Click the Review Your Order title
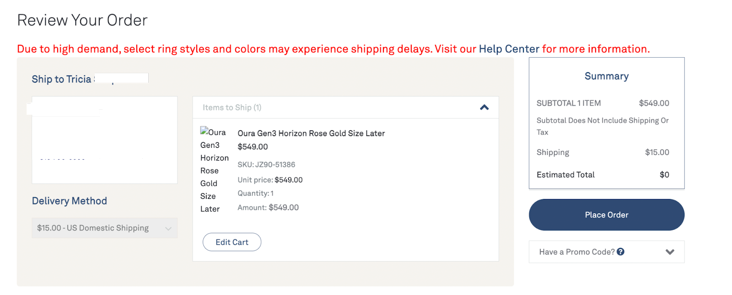 pos(82,20)
